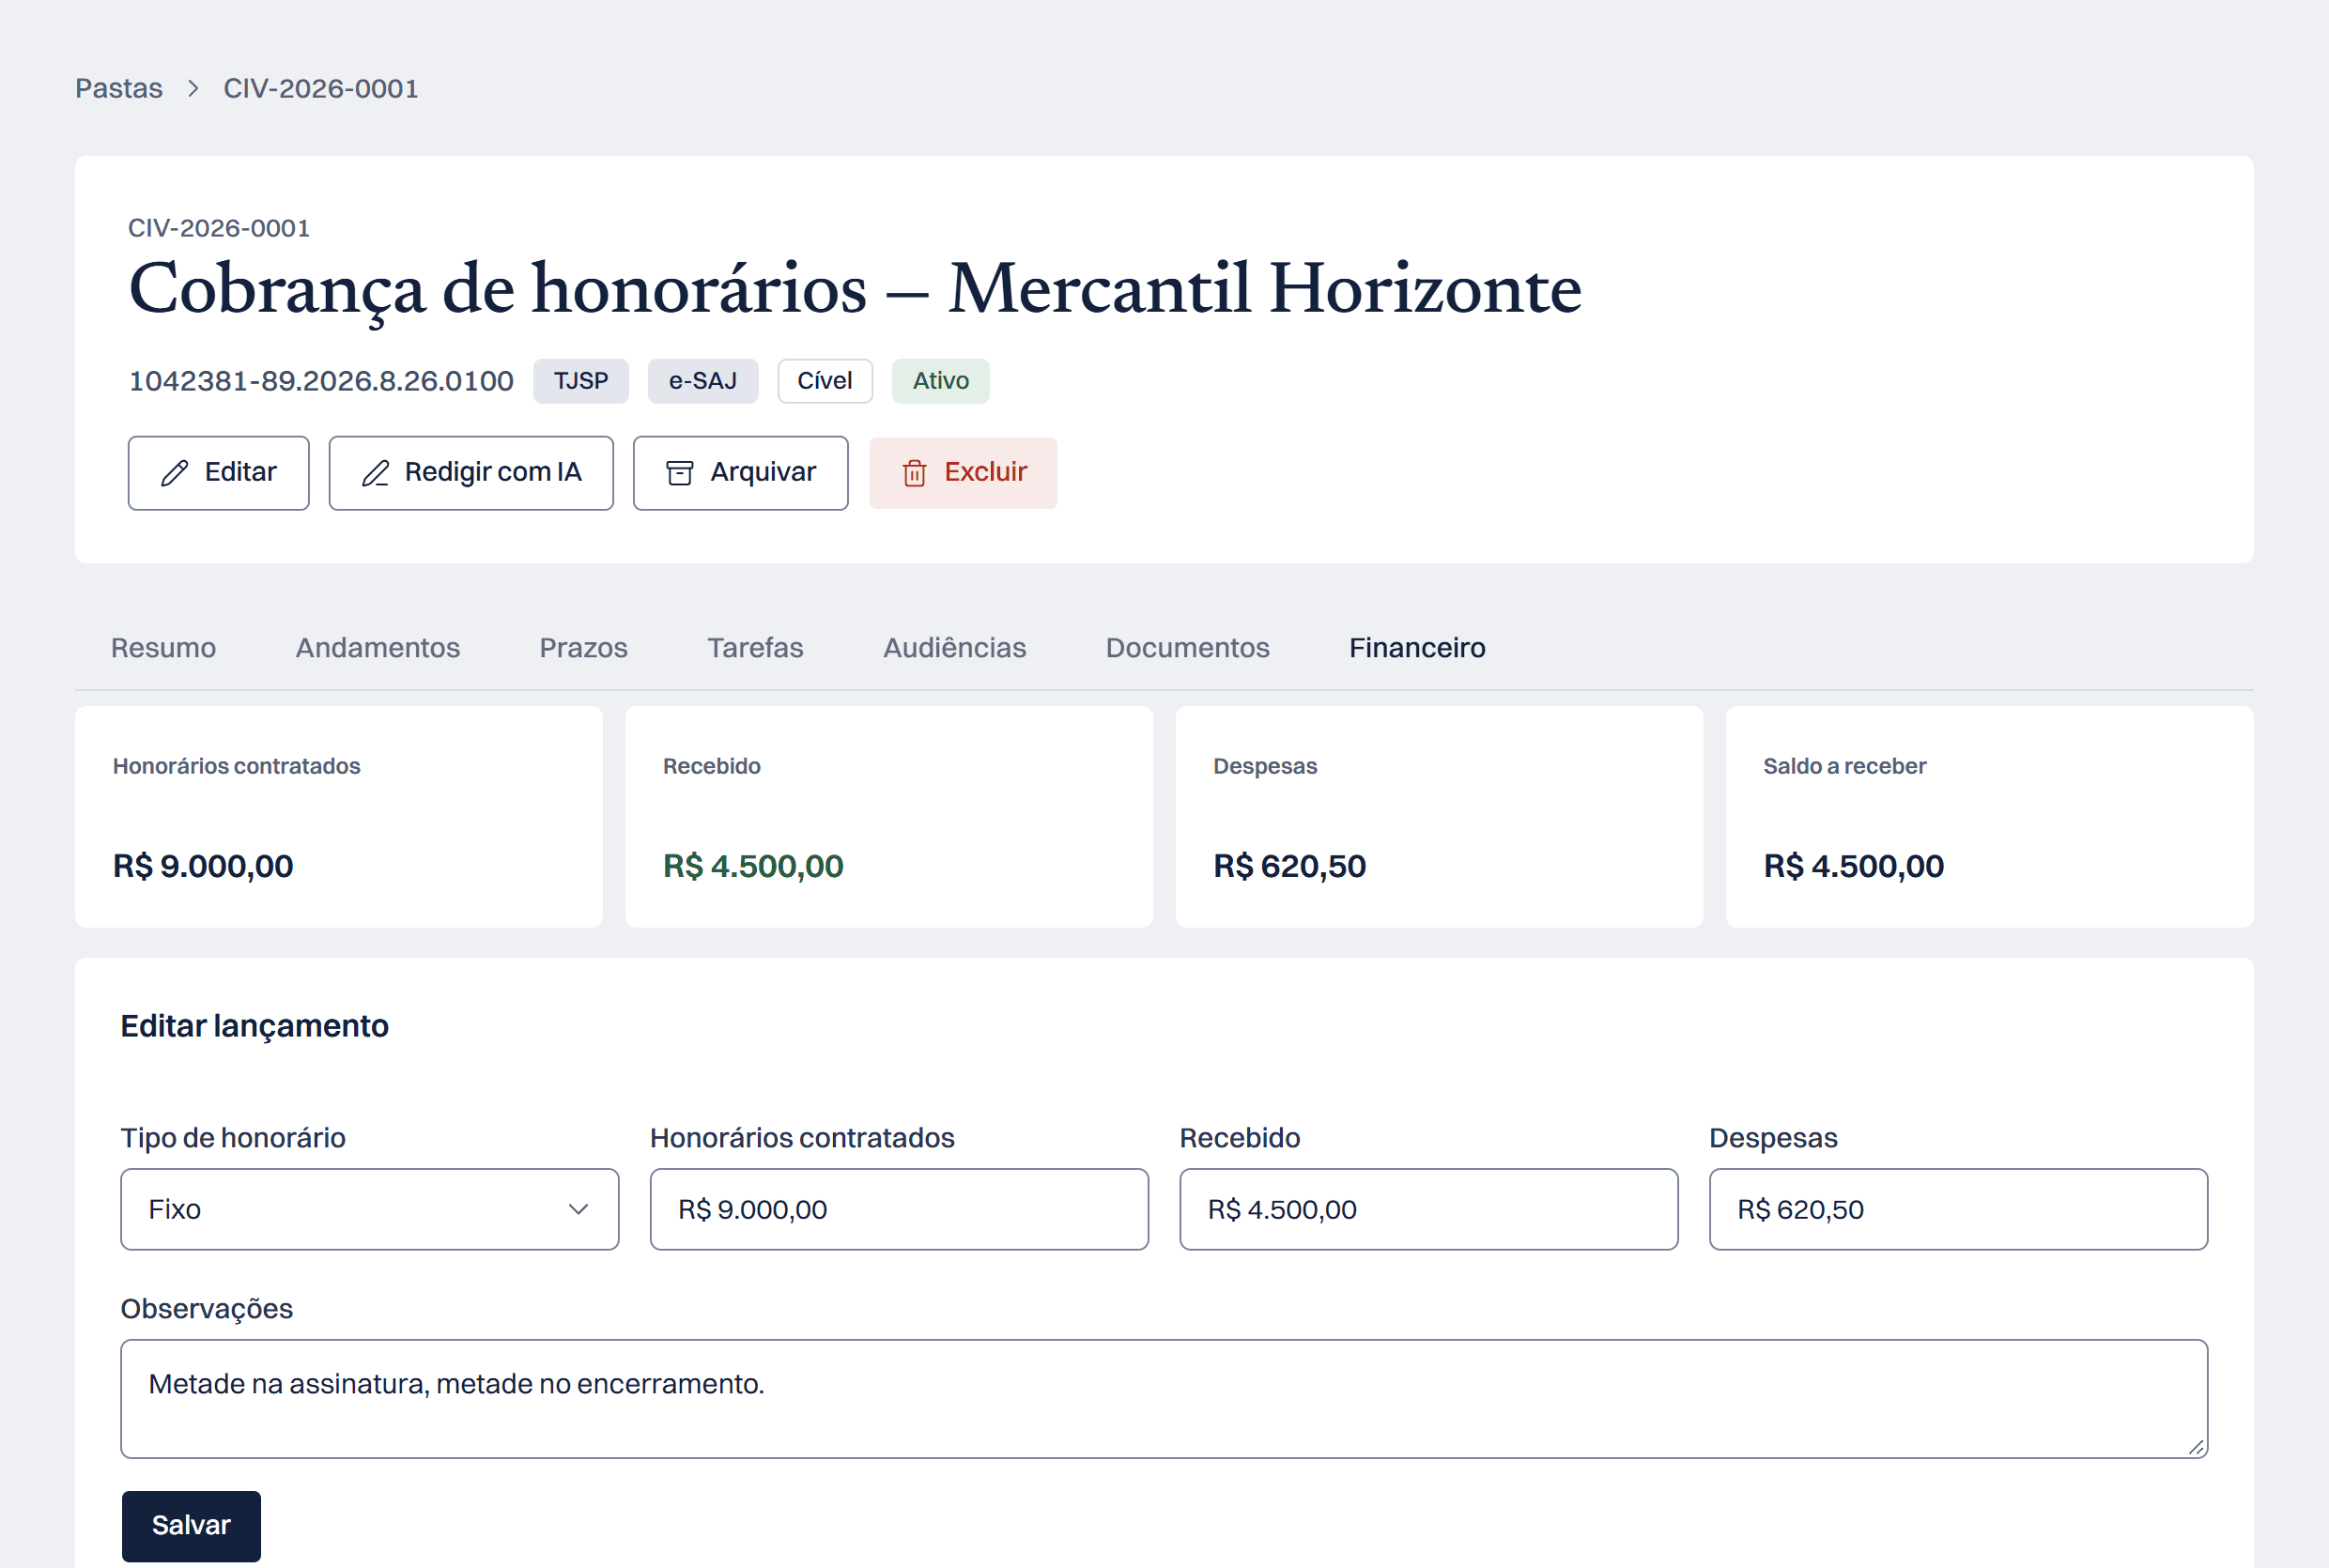Switch to the Documentos tab
This screenshot has width=2329, height=1568.
pos(1187,648)
